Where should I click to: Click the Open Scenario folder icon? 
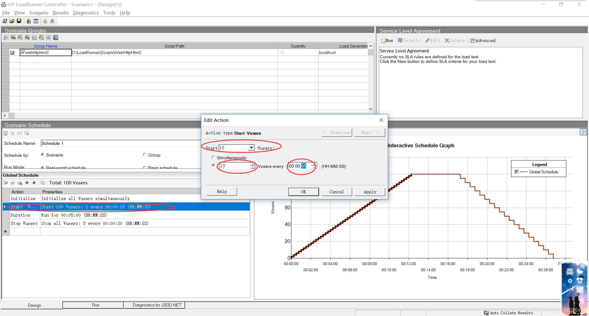click(12, 21)
